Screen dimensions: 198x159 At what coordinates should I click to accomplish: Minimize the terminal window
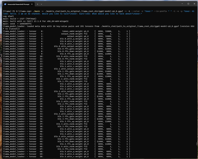[x=182, y=4]
